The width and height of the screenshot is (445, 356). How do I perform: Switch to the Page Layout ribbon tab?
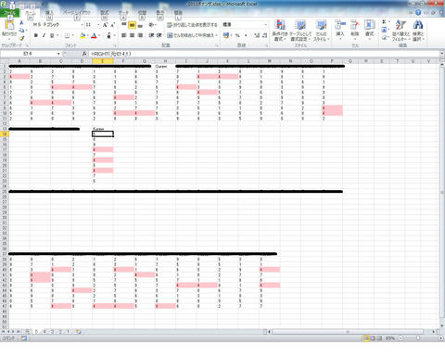[x=77, y=13]
